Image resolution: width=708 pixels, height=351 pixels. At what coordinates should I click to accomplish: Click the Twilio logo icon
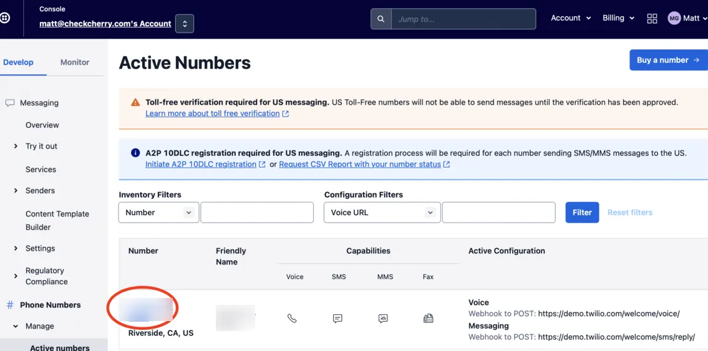[x=4, y=18]
